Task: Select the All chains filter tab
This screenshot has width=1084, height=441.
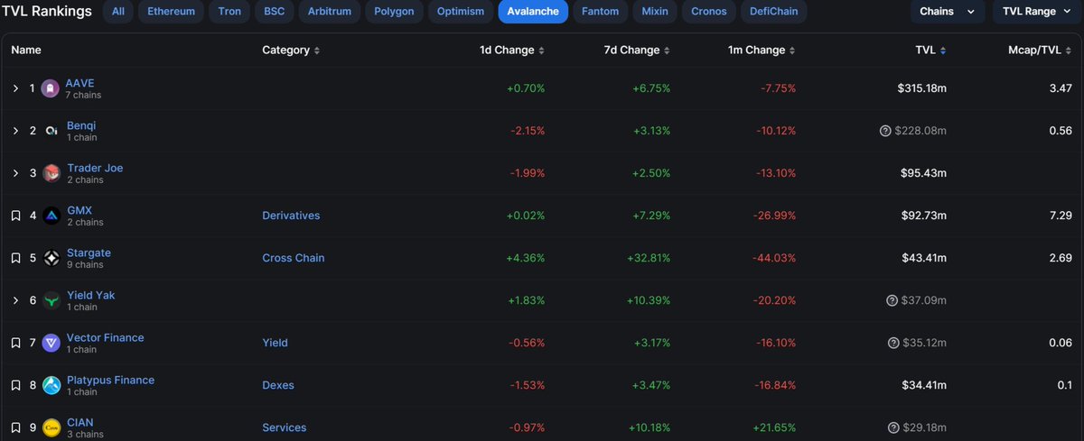Action: click(117, 12)
